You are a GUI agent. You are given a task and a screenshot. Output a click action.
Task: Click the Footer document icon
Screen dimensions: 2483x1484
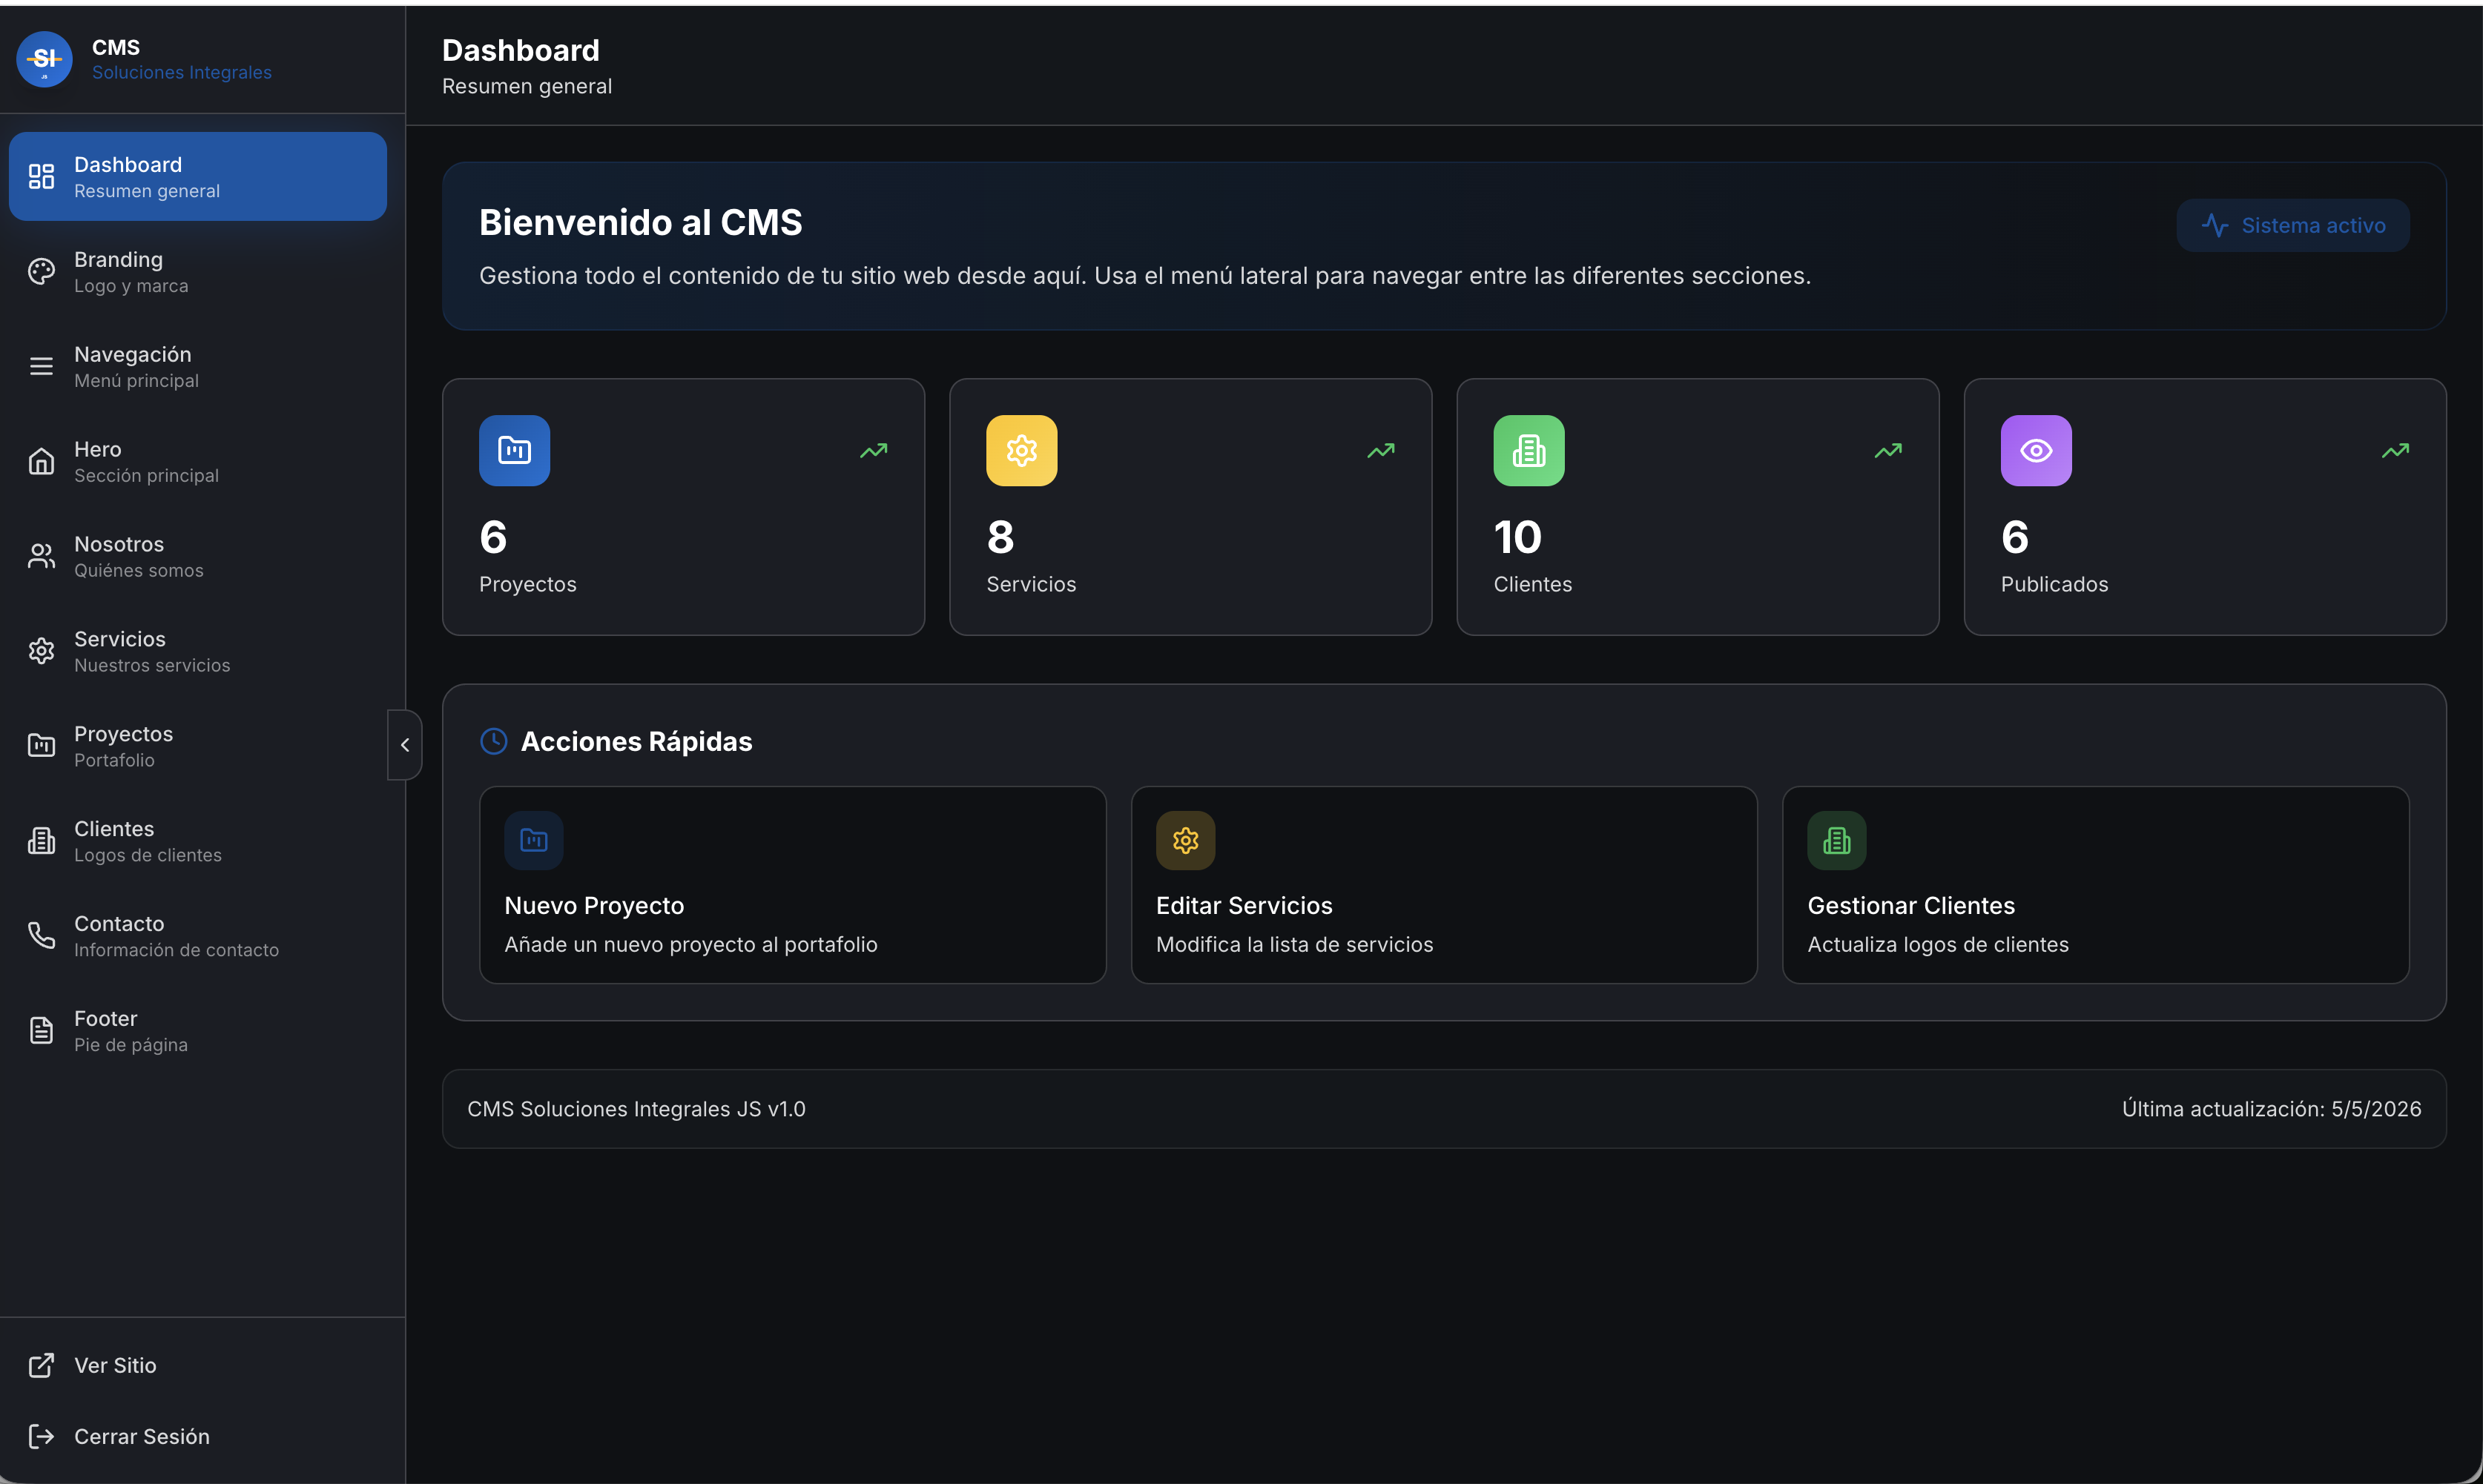point(41,1031)
